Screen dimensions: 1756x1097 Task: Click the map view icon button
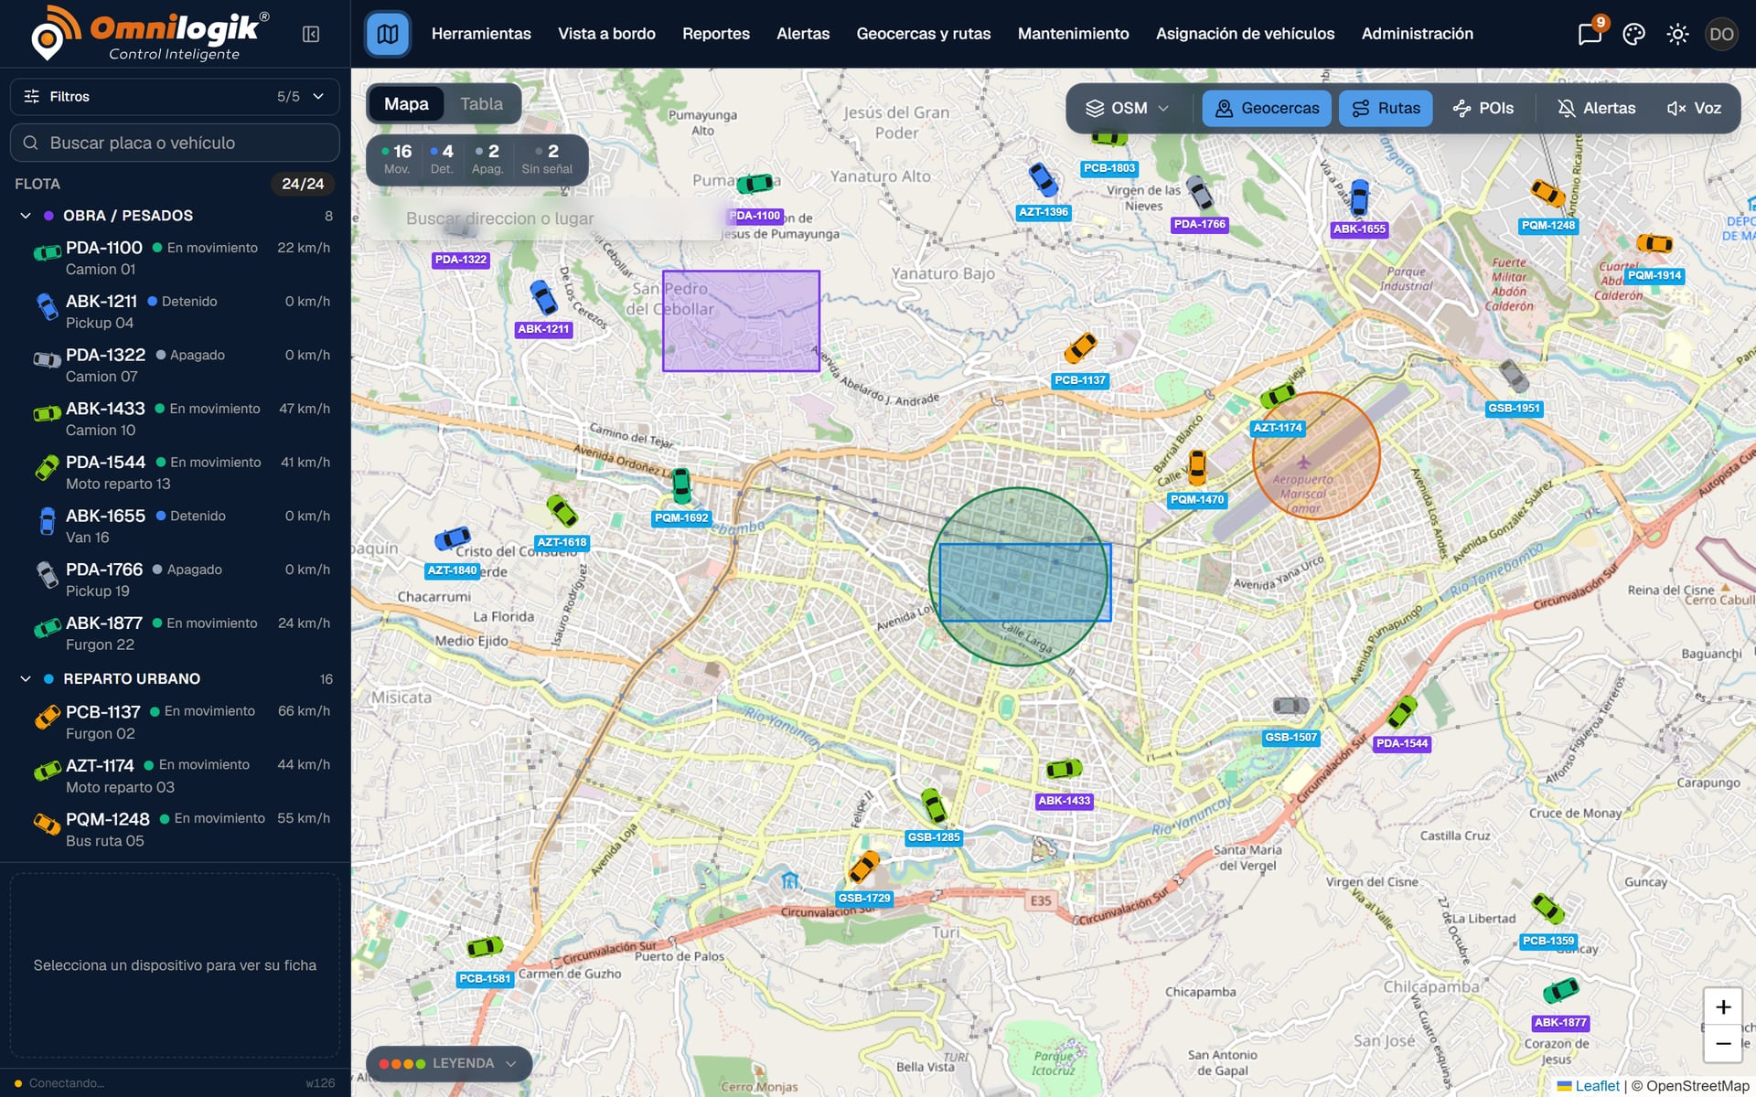click(x=387, y=34)
